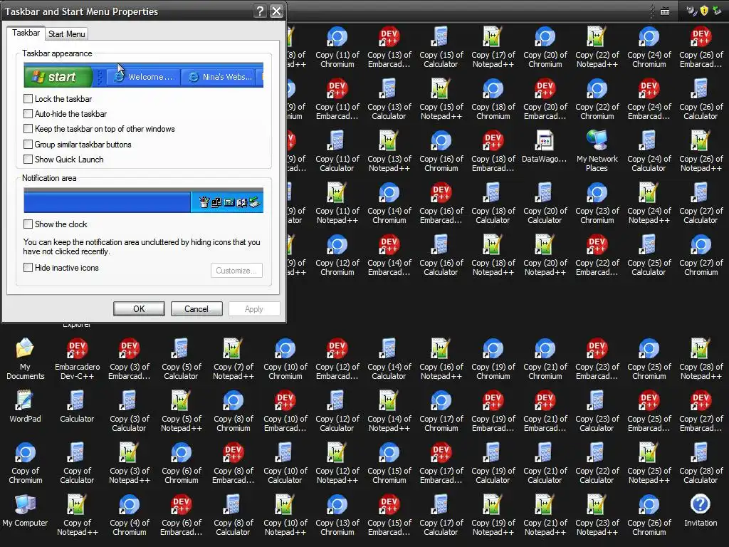The image size is (729, 547).
Task: Select Copy (3) of Notepad++ icon
Action: pos(130,463)
